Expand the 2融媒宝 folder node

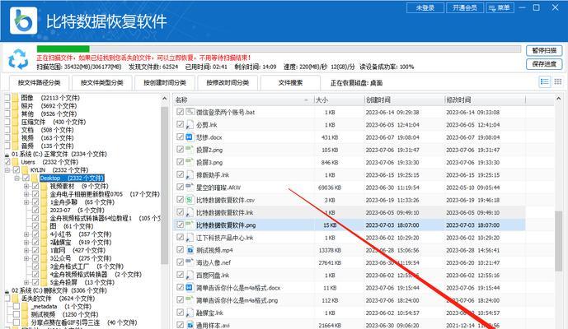26,243
